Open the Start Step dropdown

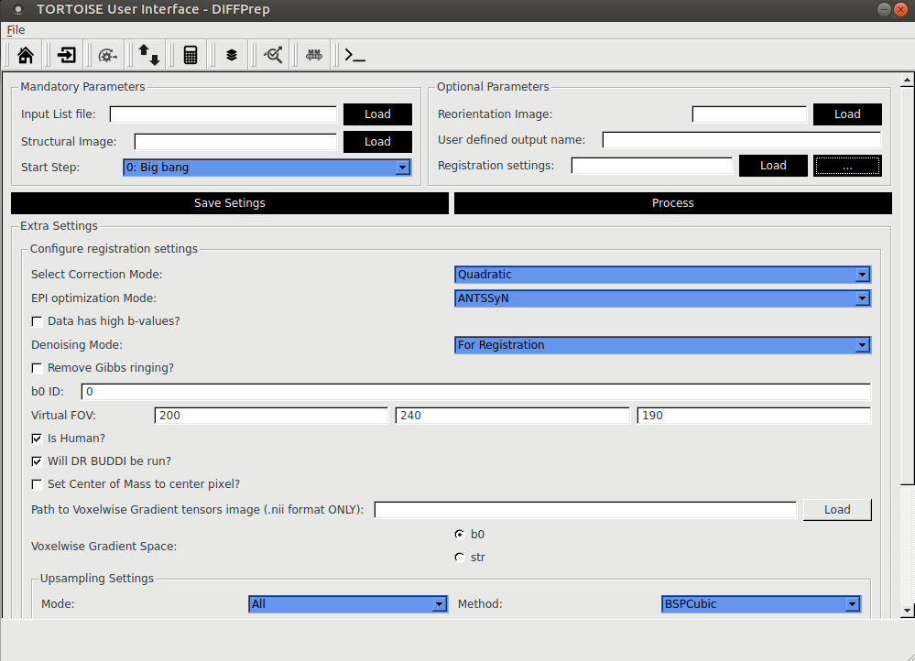[267, 168]
